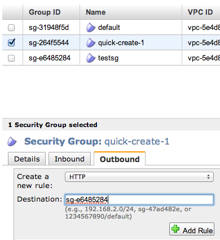This screenshot has width=220, height=240.
Task: Click the security group icon beside quick-create-1 row
Action: 91,43
